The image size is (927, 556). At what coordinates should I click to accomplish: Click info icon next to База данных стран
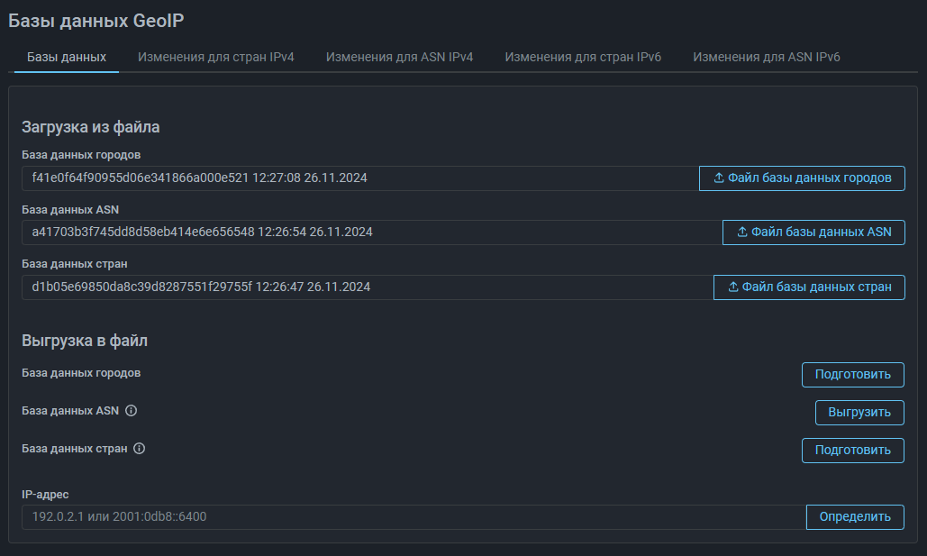point(139,448)
